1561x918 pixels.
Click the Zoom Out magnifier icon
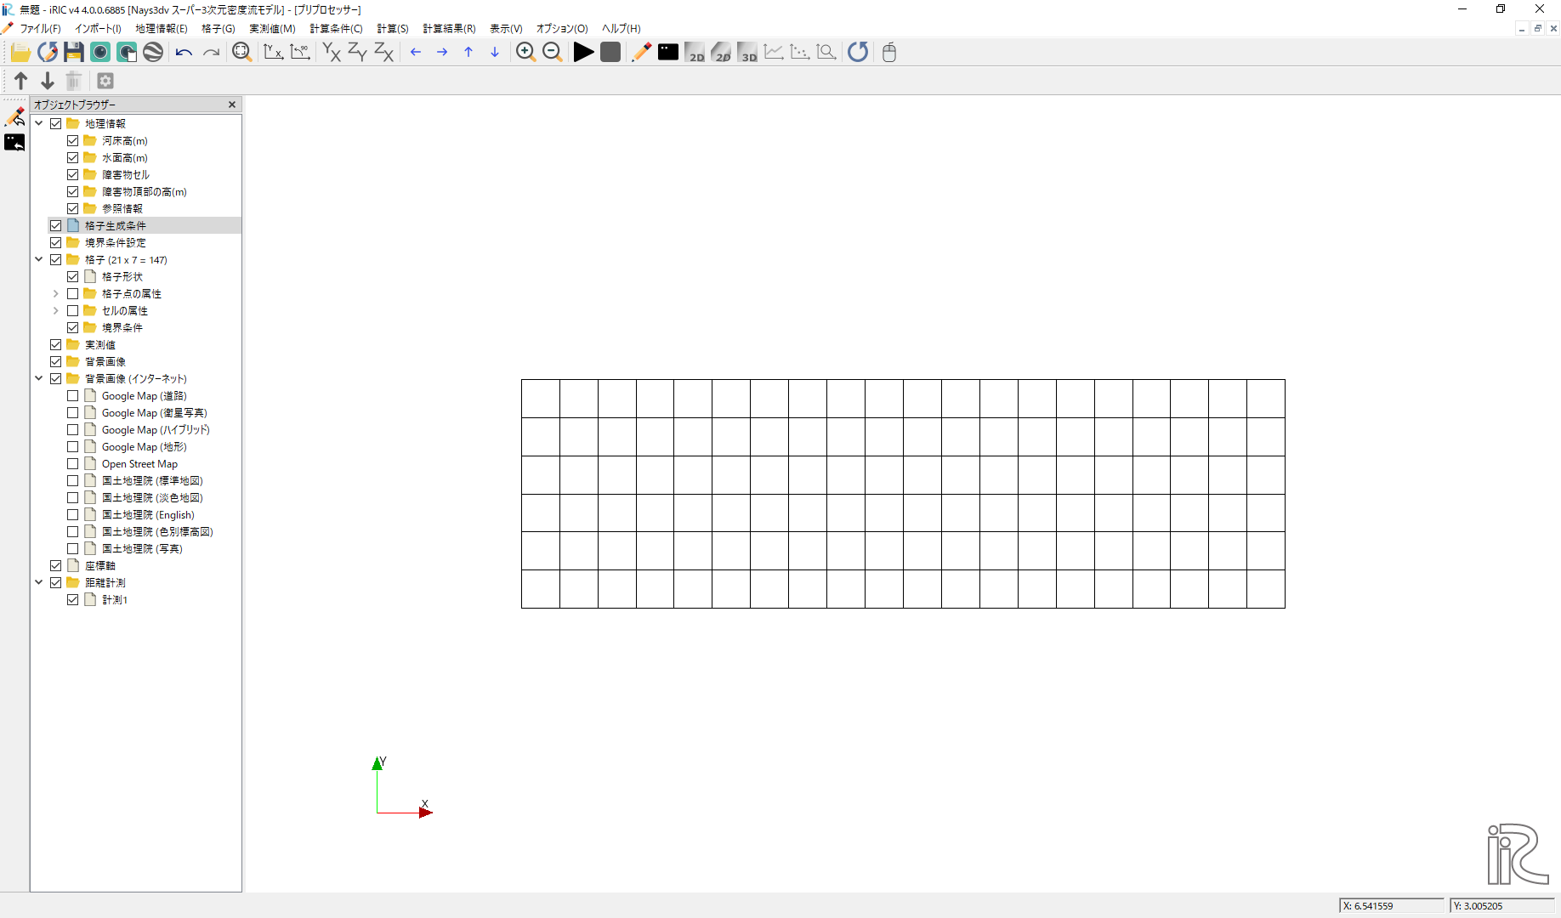(x=552, y=52)
